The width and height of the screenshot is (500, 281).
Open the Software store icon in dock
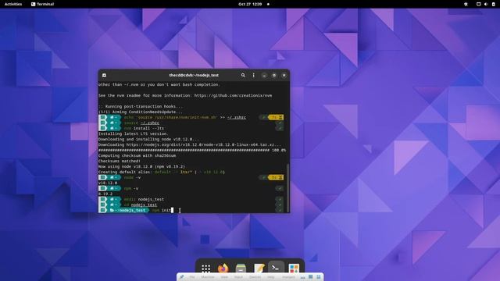(x=294, y=269)
